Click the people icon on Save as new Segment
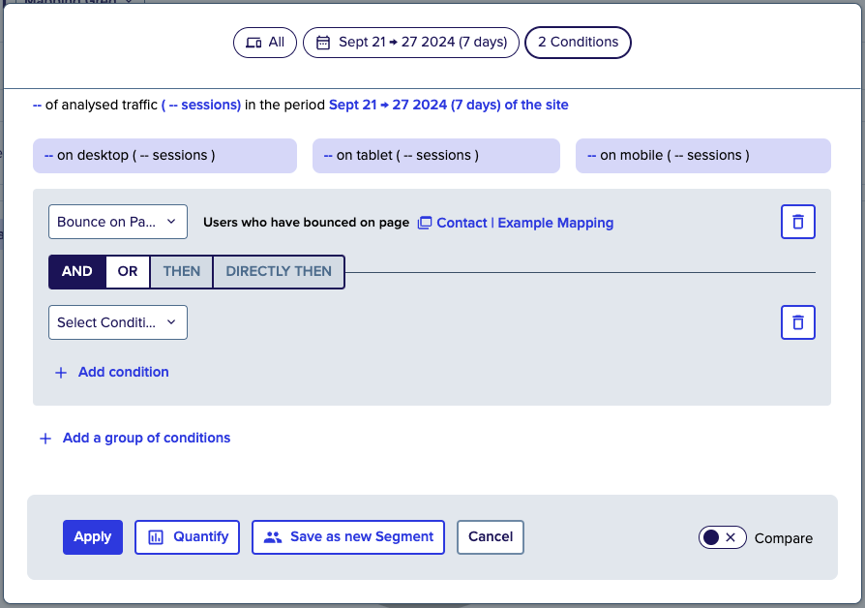 274,537
